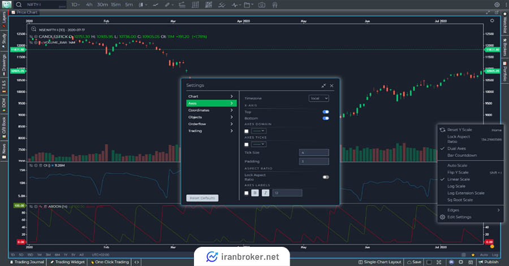Toggle bold for axes labels
The image size is (509, 266).
click(255, 193)
